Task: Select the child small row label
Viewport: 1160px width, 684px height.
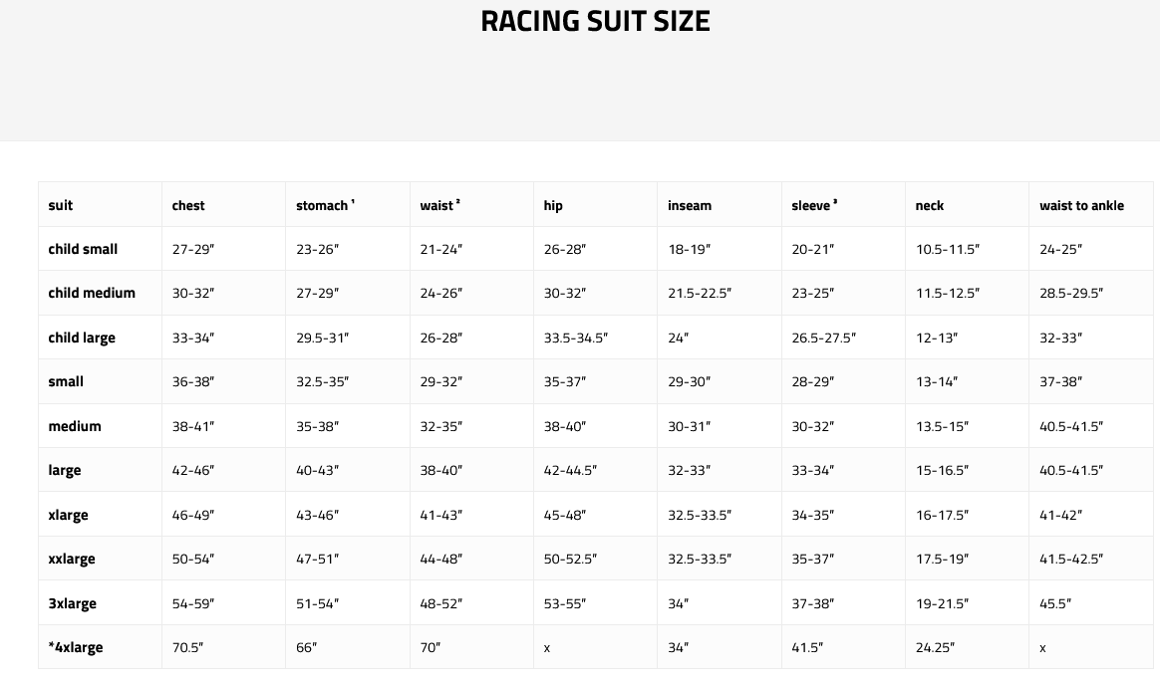Action: pos(84,249)
